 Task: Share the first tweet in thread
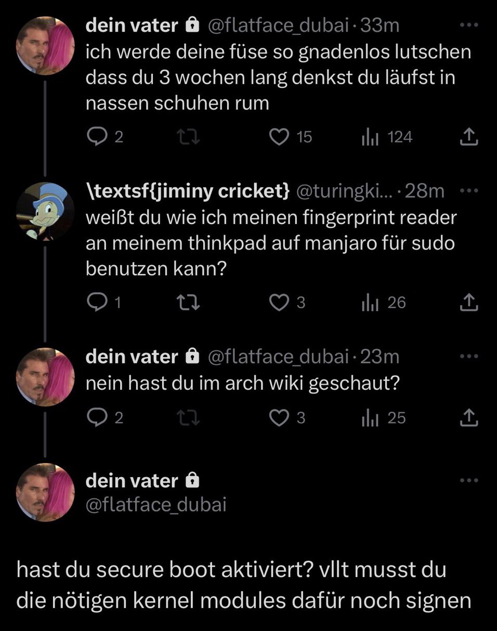pyautogui.click(x=469, y=137)
